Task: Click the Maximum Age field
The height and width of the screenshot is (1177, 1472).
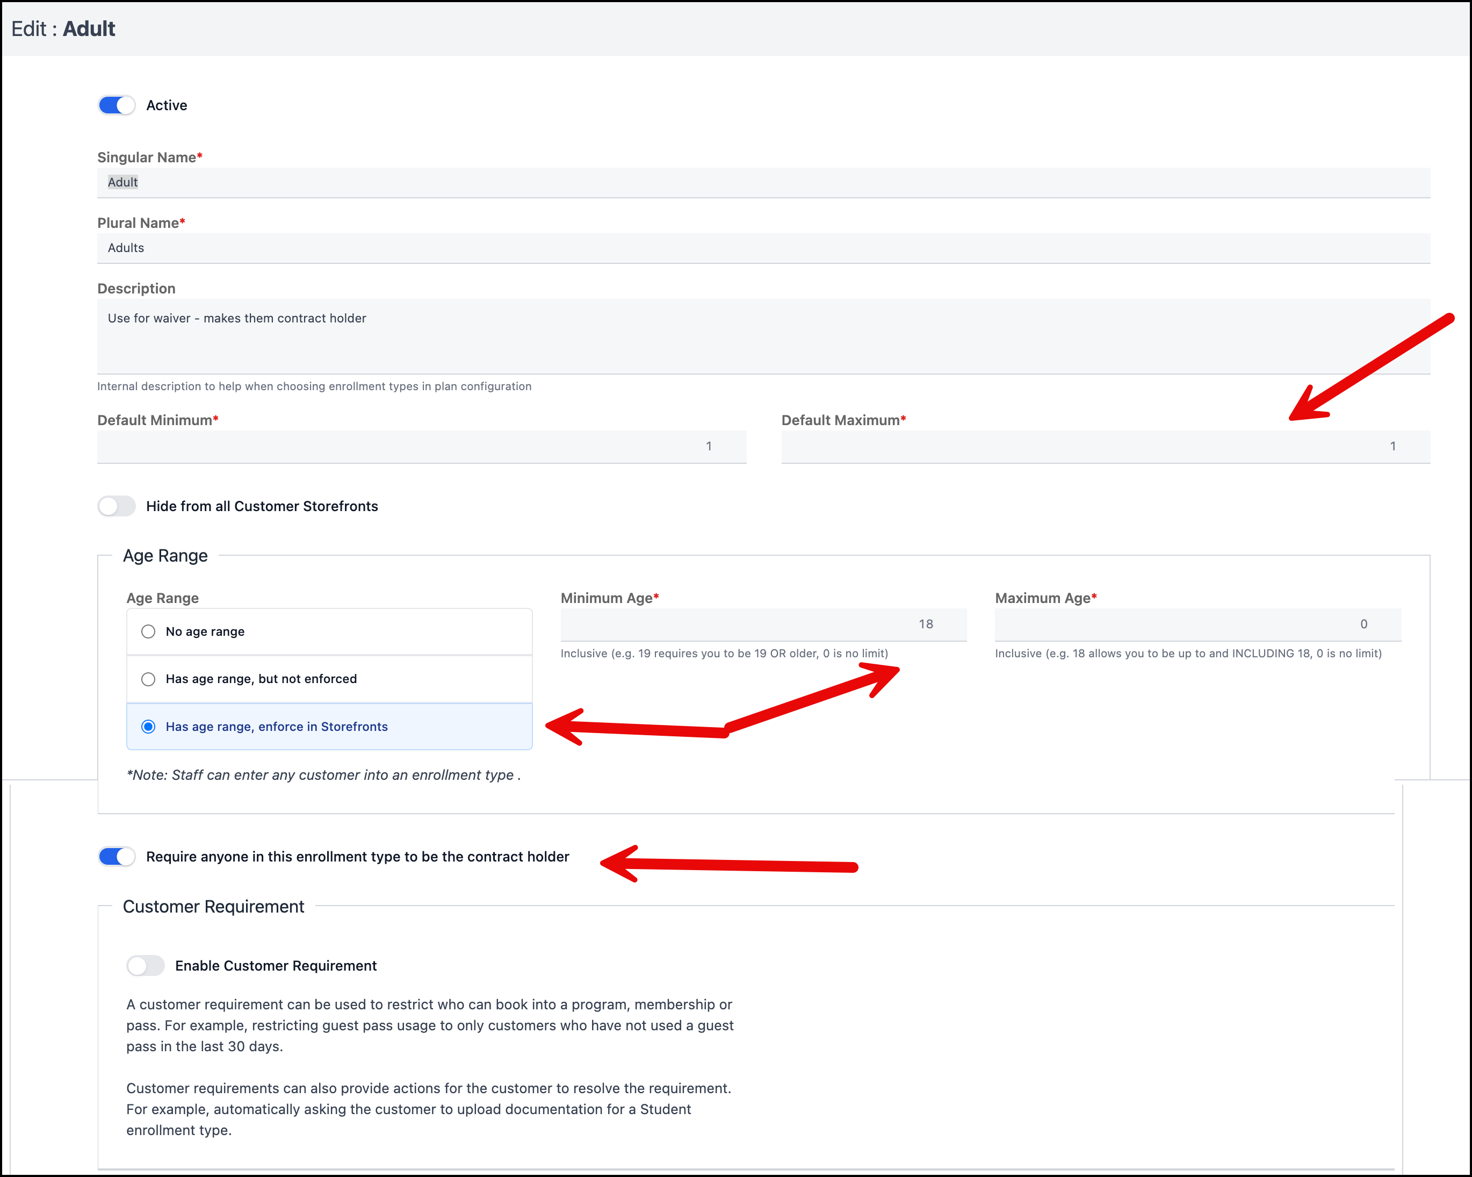Action: 1197,625
